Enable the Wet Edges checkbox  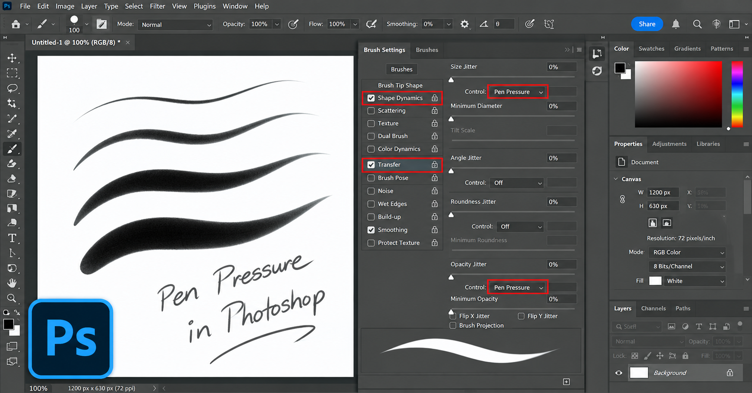tap(371, 204)
